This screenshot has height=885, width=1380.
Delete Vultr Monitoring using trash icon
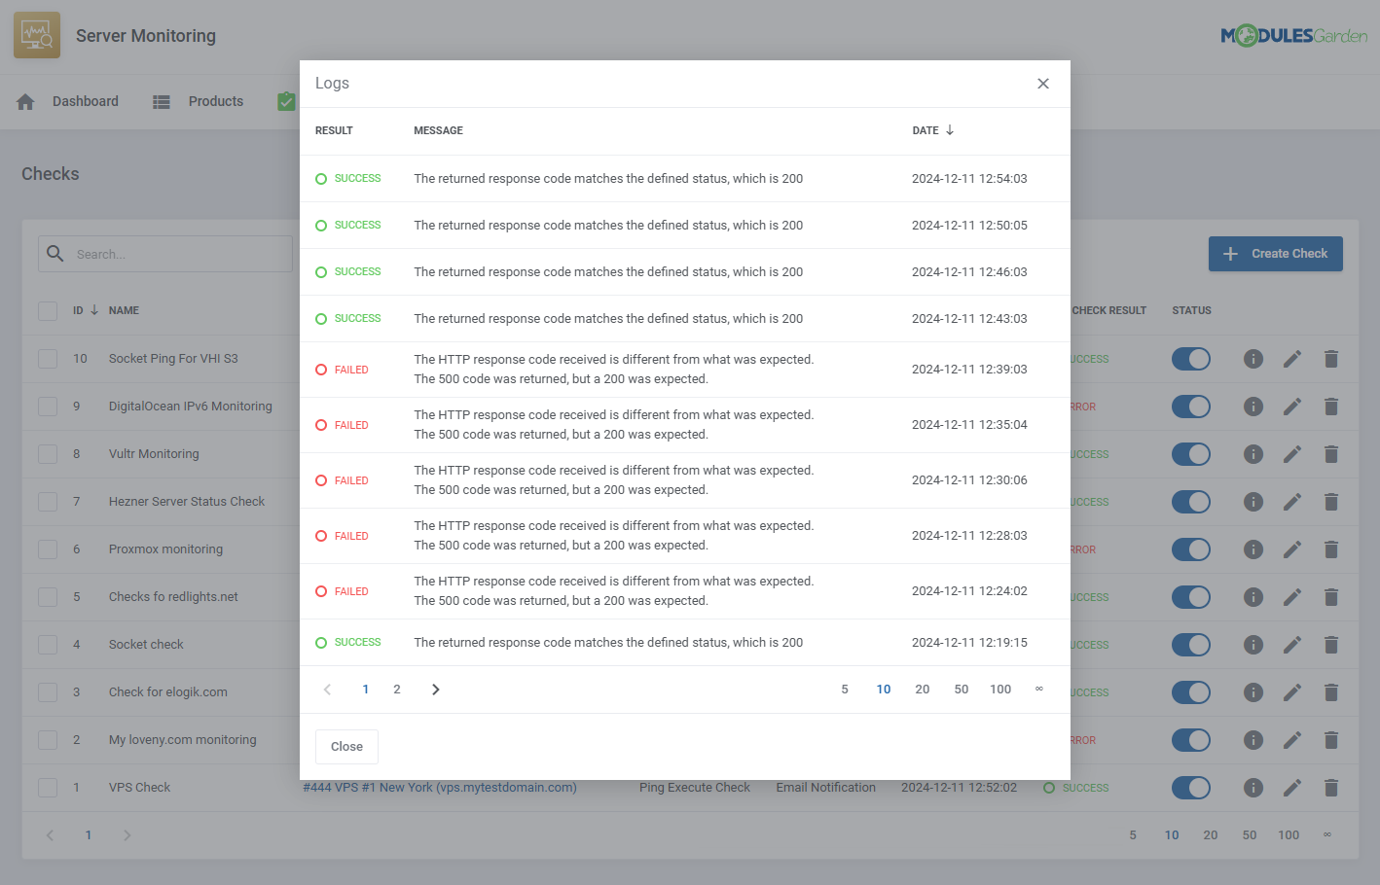point(1331,454)
